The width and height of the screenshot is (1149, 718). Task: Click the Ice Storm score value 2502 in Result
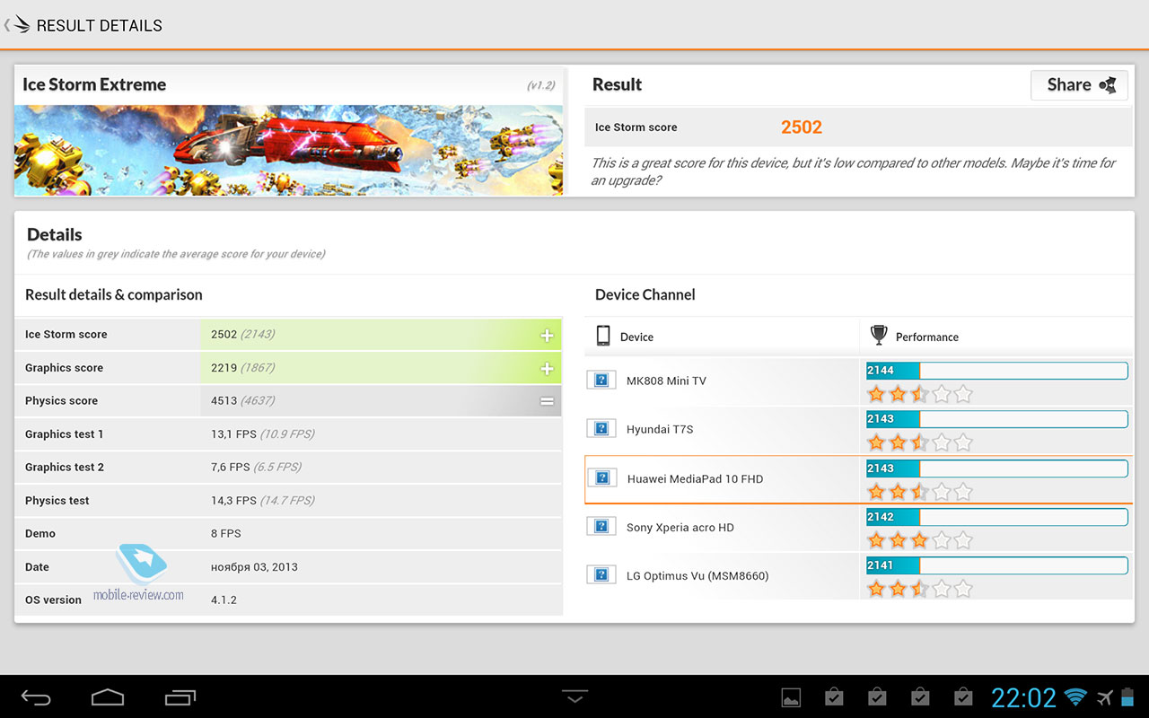tap(802, 127)
